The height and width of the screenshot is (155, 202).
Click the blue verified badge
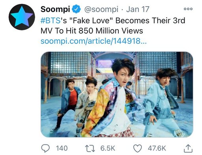point(77,9)
